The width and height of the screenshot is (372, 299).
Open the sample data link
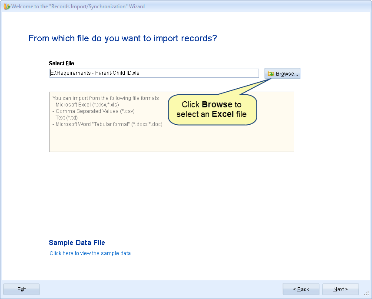pos(90,253)
